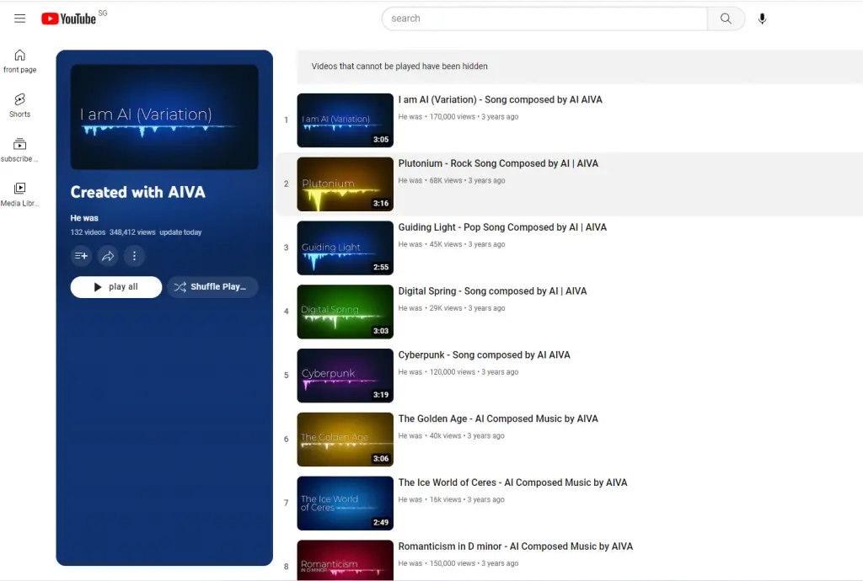The width and height of the screenshot is (863, 581).
Task: Click the play all button
Action: (116, 287)
